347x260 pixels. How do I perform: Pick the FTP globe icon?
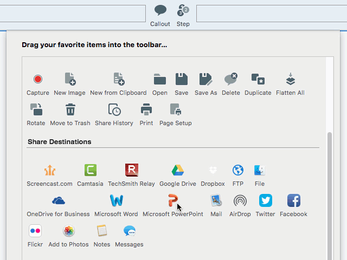point(238,170)
